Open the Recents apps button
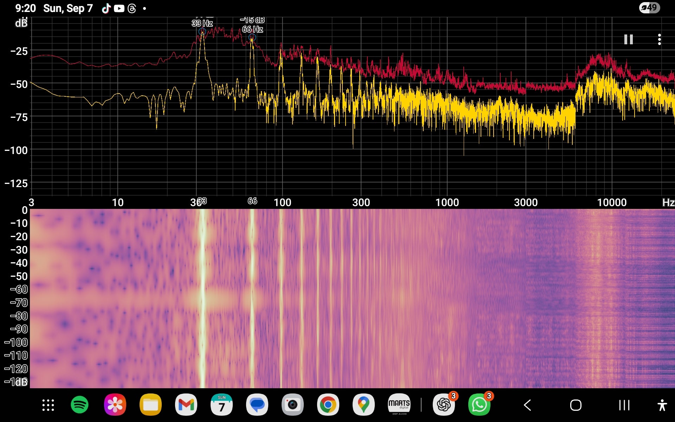 (x=624, y=405)
